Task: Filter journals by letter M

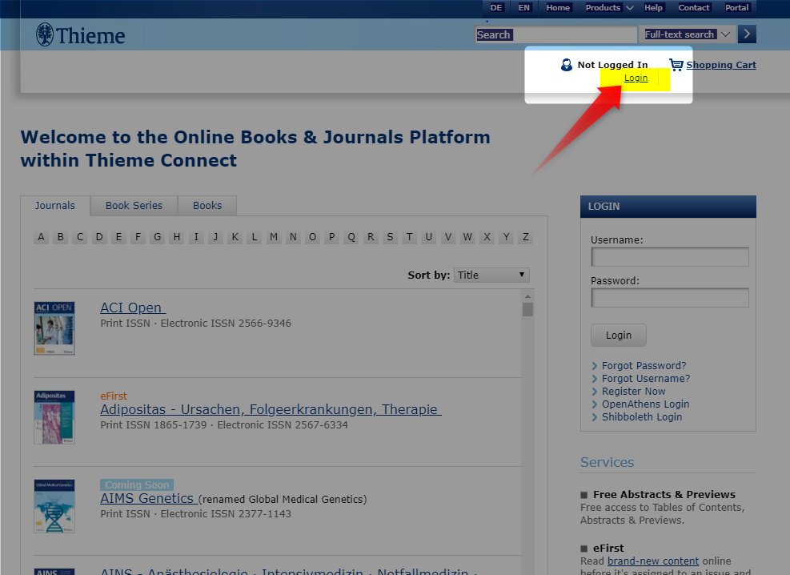Action: click(274, 237)
